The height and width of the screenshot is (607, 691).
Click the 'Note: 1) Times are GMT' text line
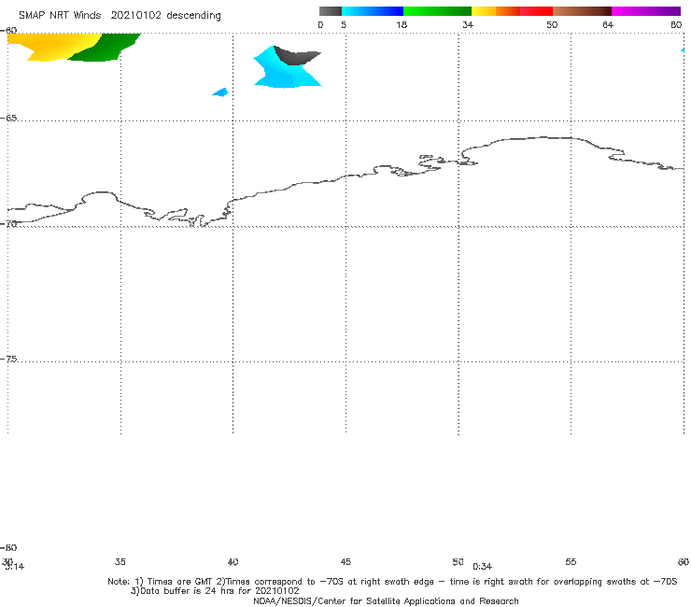point(392,582)
